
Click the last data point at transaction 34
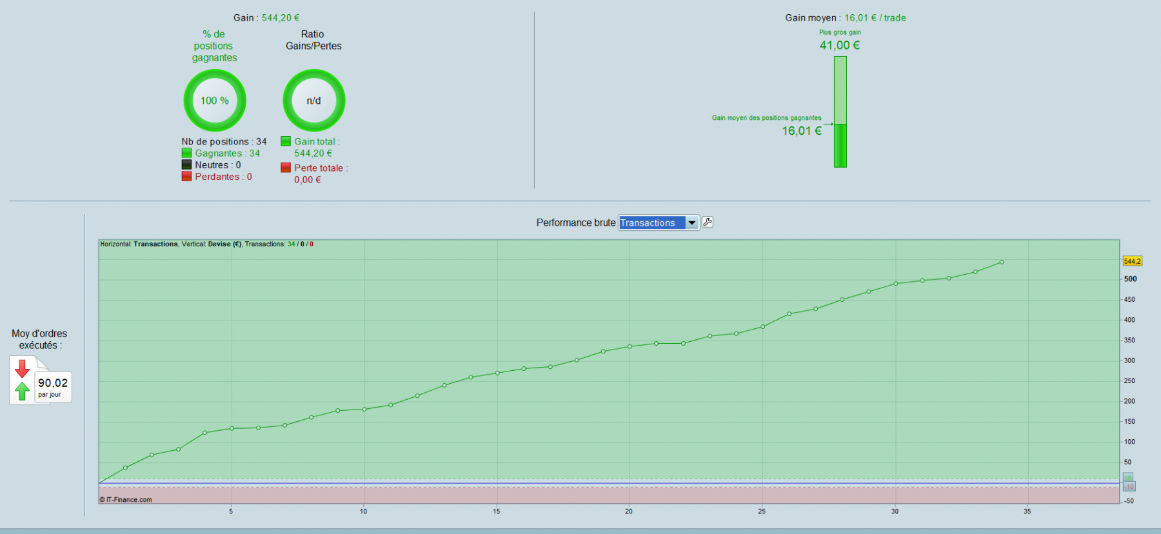pyautogui.click(x=1002, y=262)
